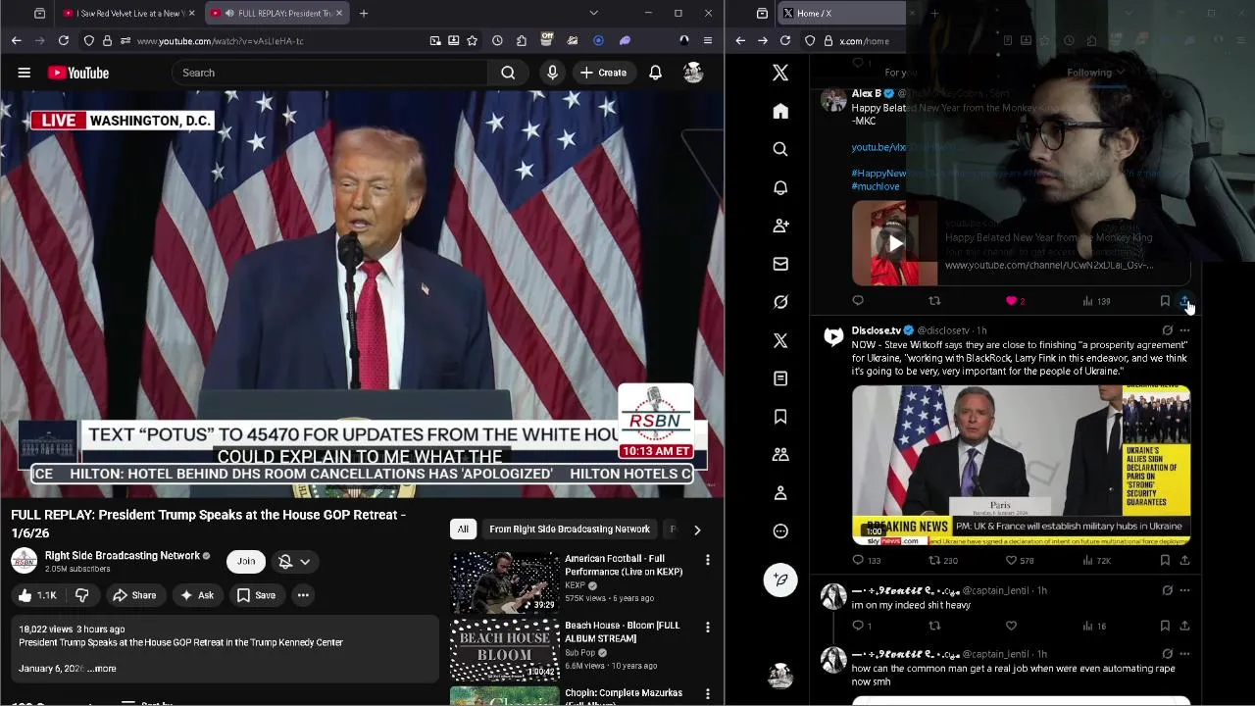Filter by From Right Side Broadcasting Network
1255x706 pixels.
(570, 529)
